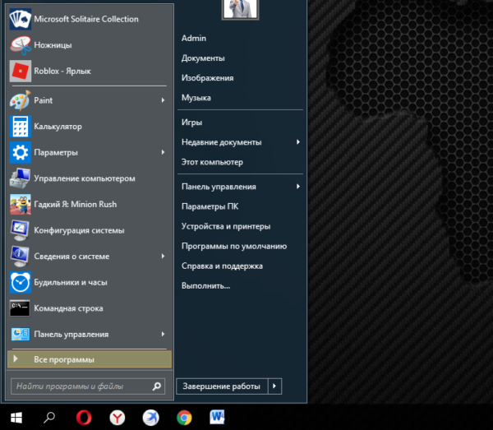Click the Ножницы label
Viewport: 493px width, 430px height.
point(53,45)
